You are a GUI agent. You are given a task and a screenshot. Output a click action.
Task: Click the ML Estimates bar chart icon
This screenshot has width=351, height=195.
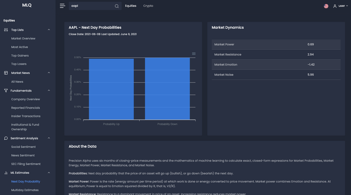(x=6, y=173)
